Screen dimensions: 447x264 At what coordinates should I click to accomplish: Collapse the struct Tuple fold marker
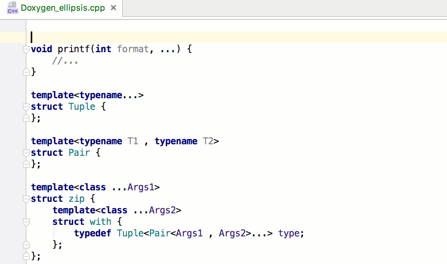coord(26,107)
